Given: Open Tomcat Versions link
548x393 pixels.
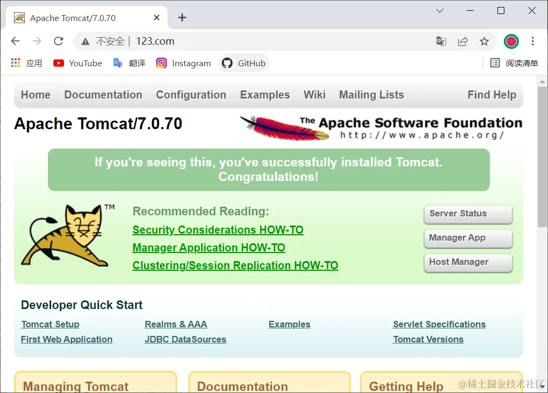Looking at the screenshot, I should pyautogui.click(x=428, y=340).
